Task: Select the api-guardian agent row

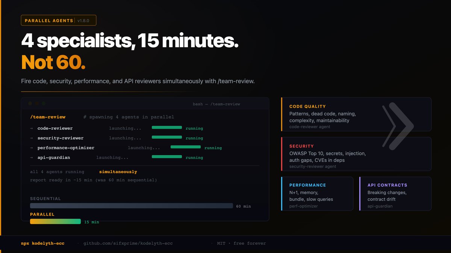Action: coord(117,157)
